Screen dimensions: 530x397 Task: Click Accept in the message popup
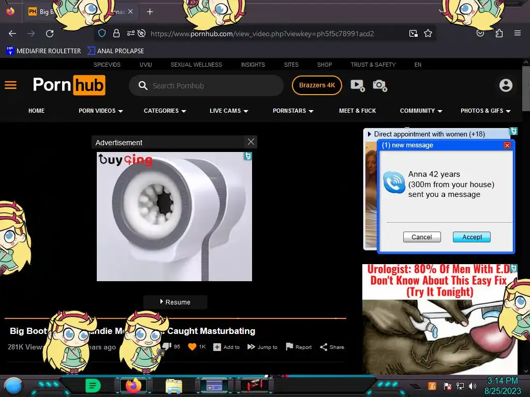472,237
